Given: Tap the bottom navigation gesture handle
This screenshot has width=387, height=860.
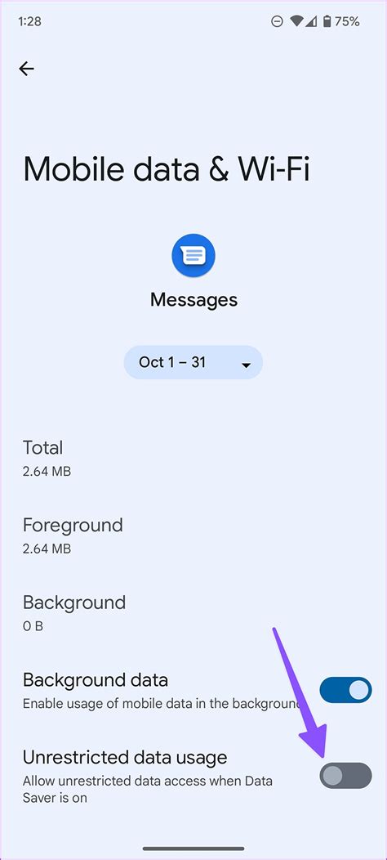Looking at the screenshot, I should click(x=193, y=849).
